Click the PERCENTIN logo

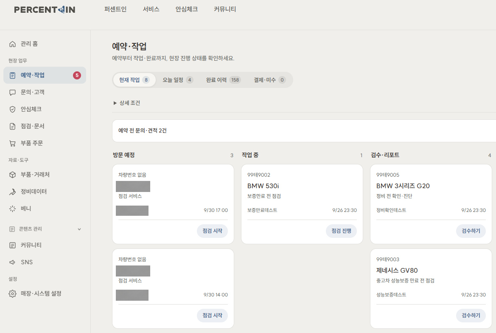45,9
